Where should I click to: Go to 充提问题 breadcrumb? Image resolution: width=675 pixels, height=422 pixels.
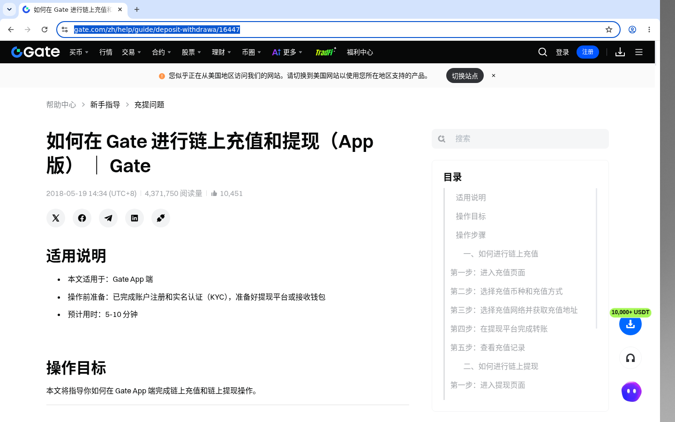click(x=149, y=105)
